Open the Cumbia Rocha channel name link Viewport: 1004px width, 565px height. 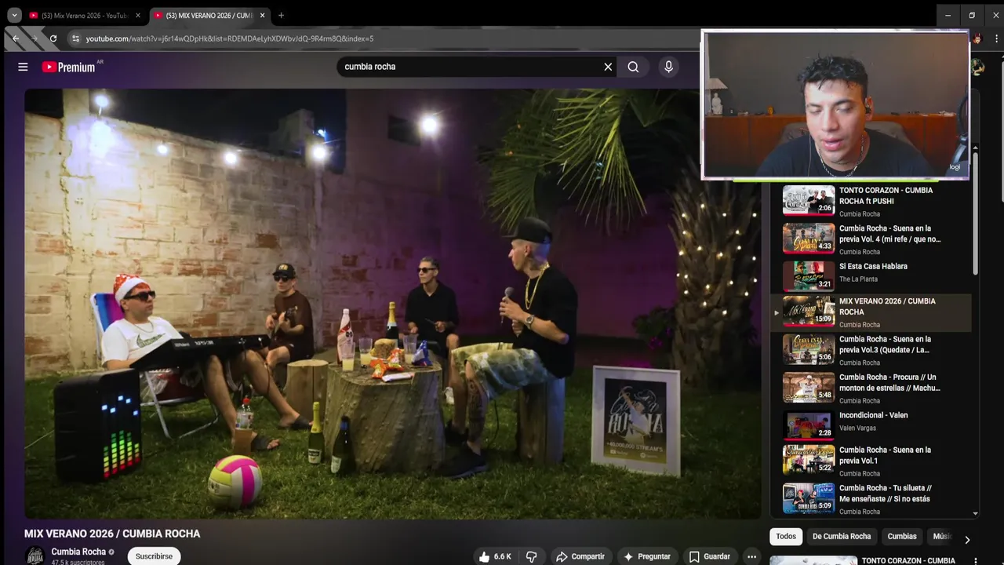[78, 552]
